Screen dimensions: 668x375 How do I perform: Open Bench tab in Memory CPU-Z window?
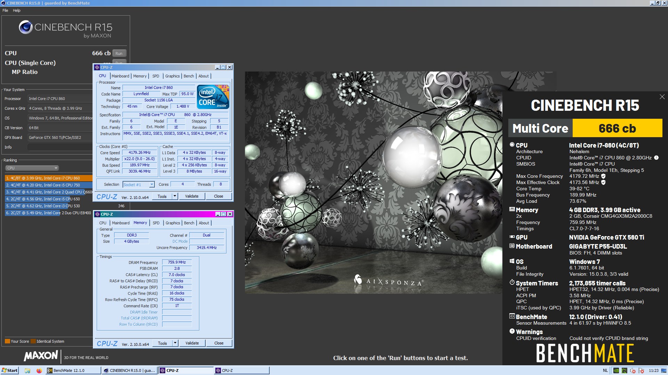tap(189, 223)
